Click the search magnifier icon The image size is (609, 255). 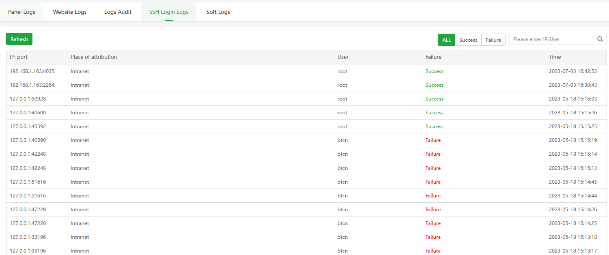(600, 39)
